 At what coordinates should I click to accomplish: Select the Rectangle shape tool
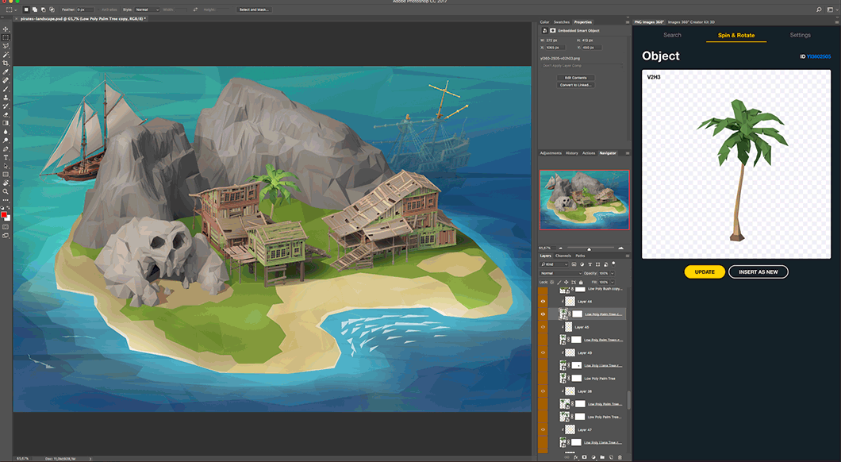tap(6, 175)
